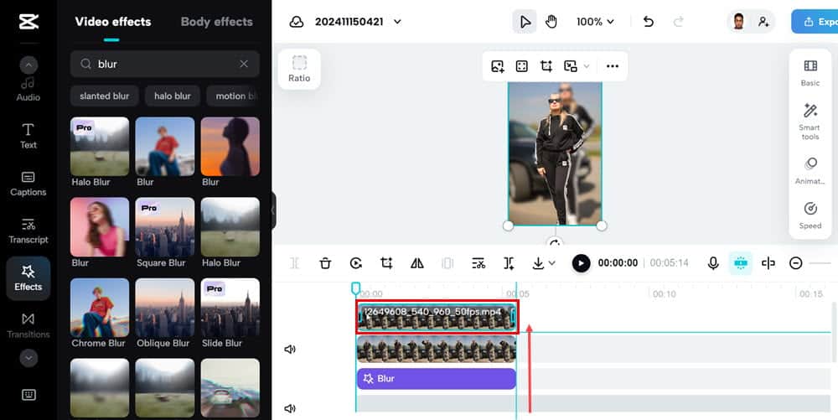The image size is (838, 420).
Task: Open the Captions panel
Action: click(28, 184)
